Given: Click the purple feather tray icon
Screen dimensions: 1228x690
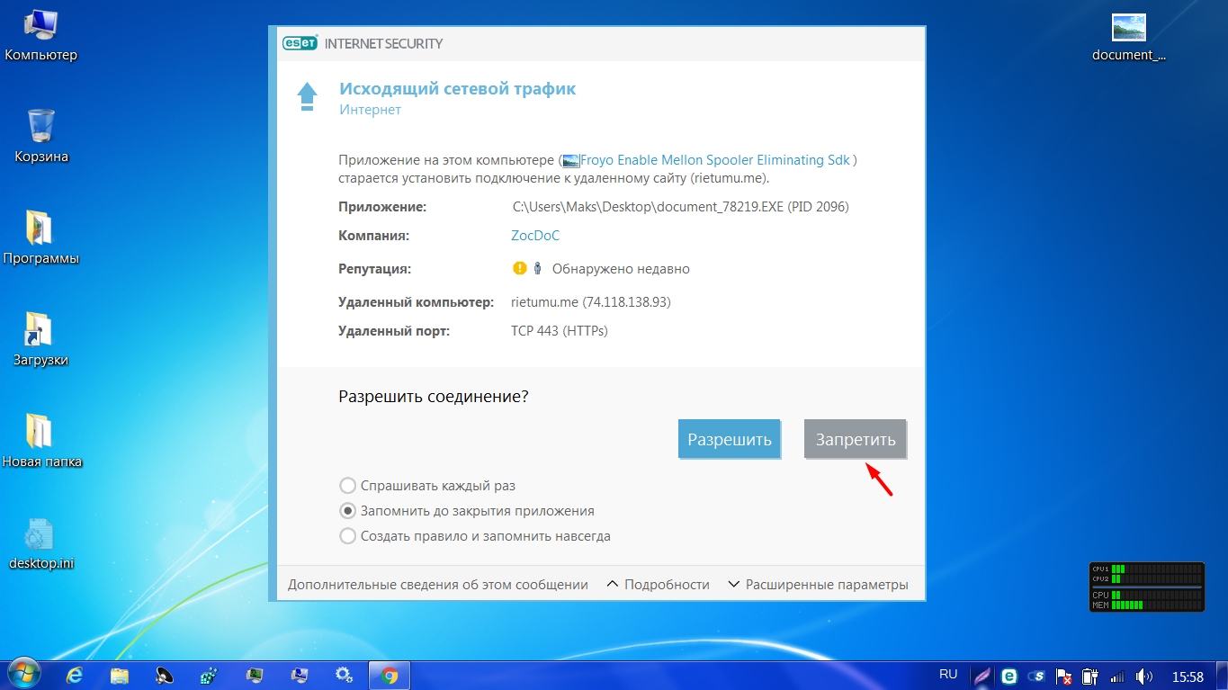Looking at the screenshot, I should [982, 676].
